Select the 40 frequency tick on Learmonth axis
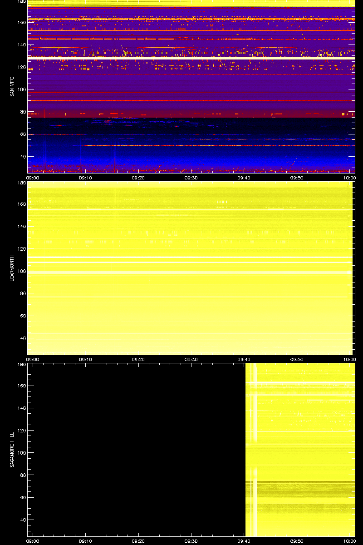This screenshot has width=363, height=545. coord(23,338)
